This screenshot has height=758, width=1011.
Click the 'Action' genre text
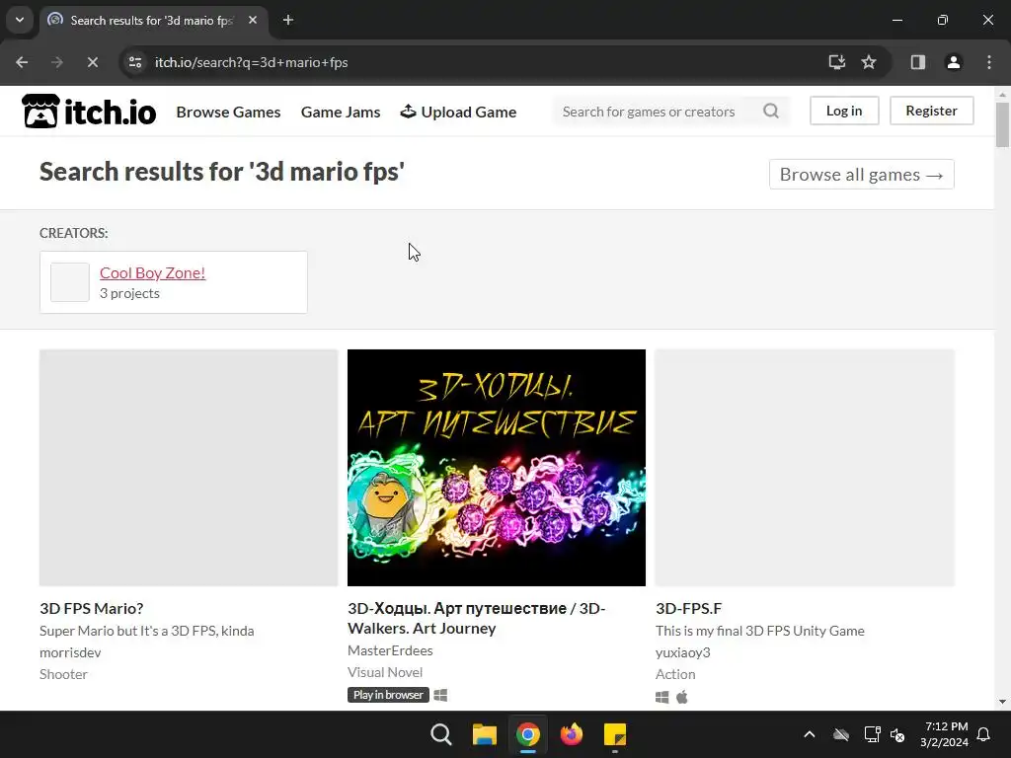click(675, 674)
